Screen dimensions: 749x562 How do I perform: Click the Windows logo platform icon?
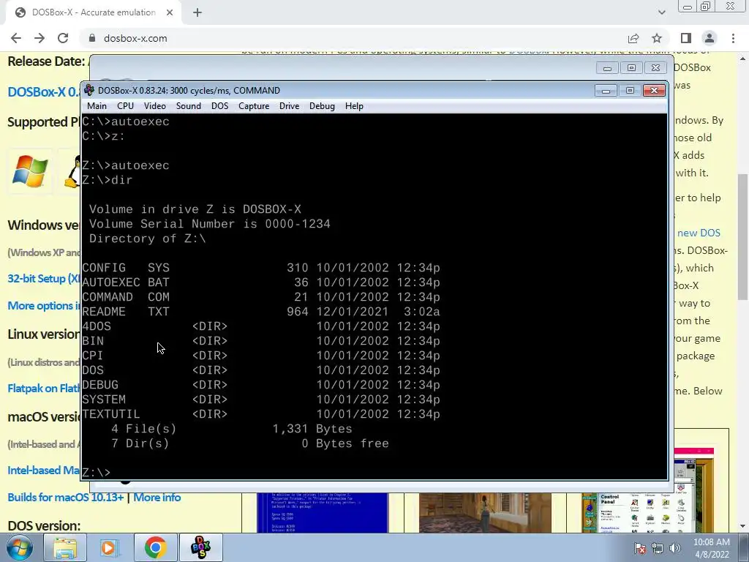point(30,171)
